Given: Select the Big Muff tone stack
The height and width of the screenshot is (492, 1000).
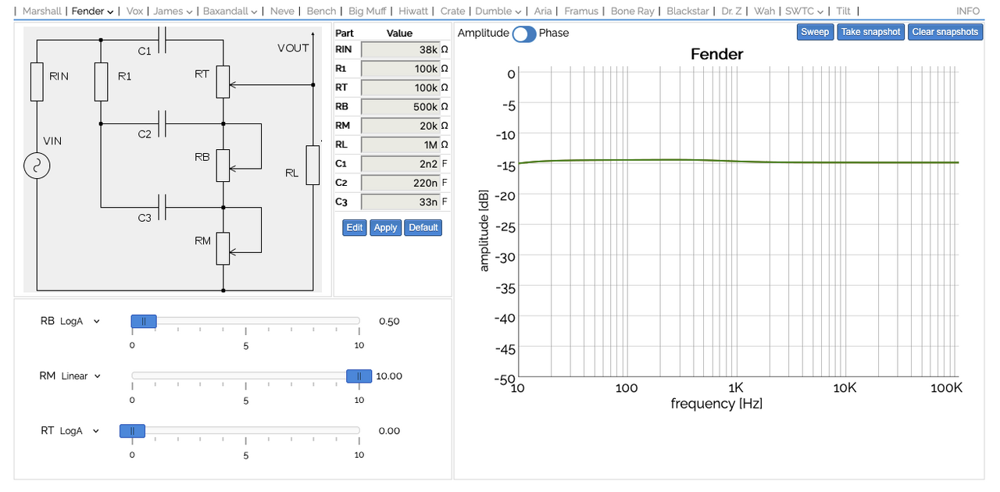Looking at the screenshot, I should (367, 11).
